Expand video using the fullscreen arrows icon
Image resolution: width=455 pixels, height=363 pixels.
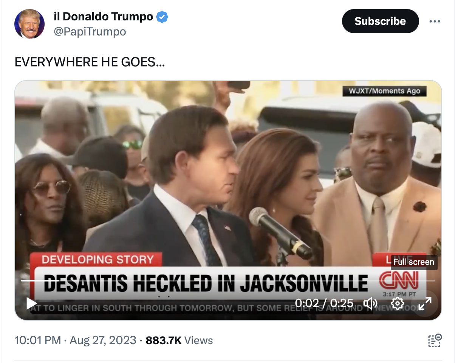[425, 303]
